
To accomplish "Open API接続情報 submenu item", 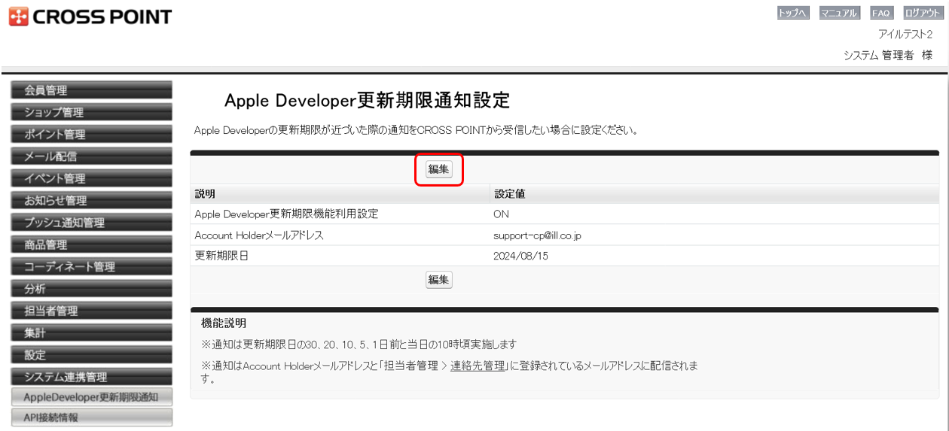I will click(92, 417).
